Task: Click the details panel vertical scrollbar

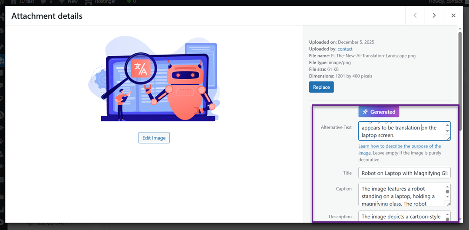Action: [460, 65]
